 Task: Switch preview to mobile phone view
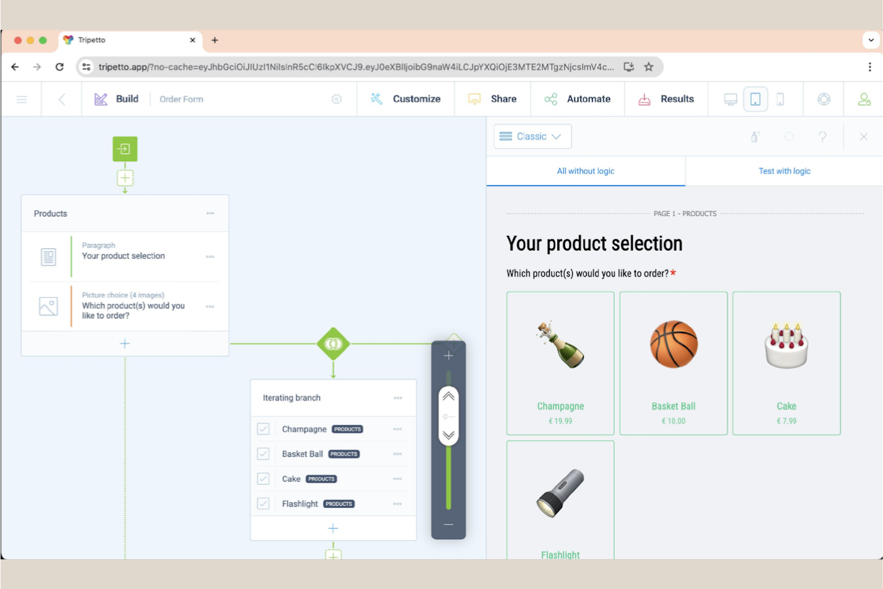(780, 99)
